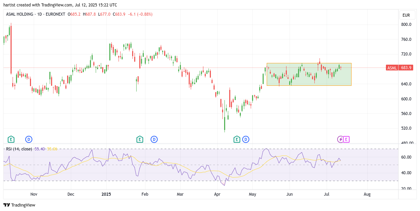Click the 560.0 price axis label

coord(406,114)
